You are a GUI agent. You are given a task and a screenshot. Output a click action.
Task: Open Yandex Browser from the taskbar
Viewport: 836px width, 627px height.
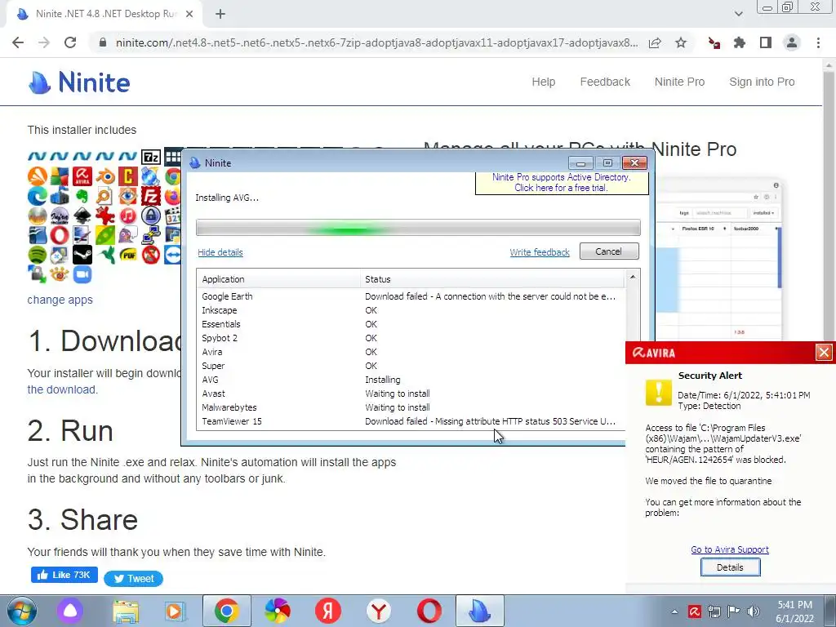[379, 611]
